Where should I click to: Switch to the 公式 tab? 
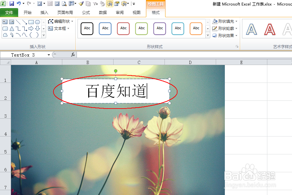click(86, 12)
